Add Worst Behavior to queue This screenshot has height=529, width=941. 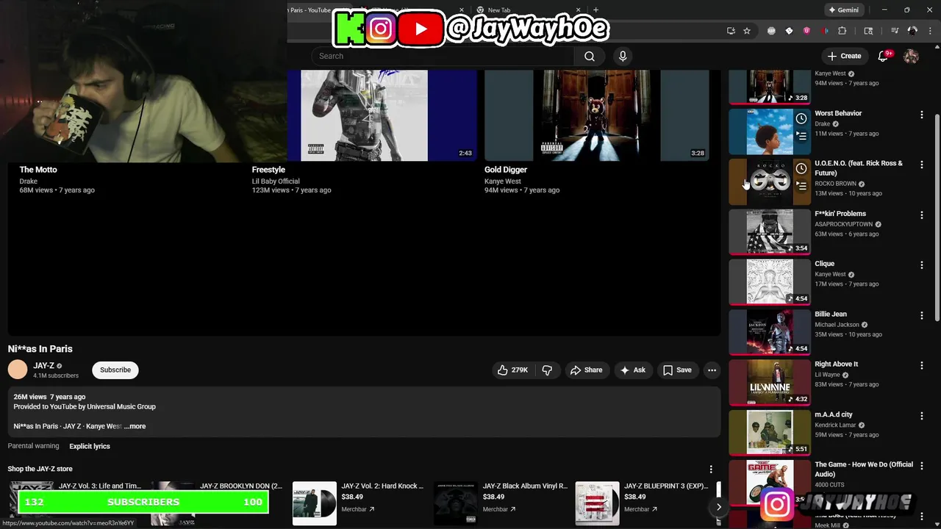pyautogui.click(x=801, y=136)
